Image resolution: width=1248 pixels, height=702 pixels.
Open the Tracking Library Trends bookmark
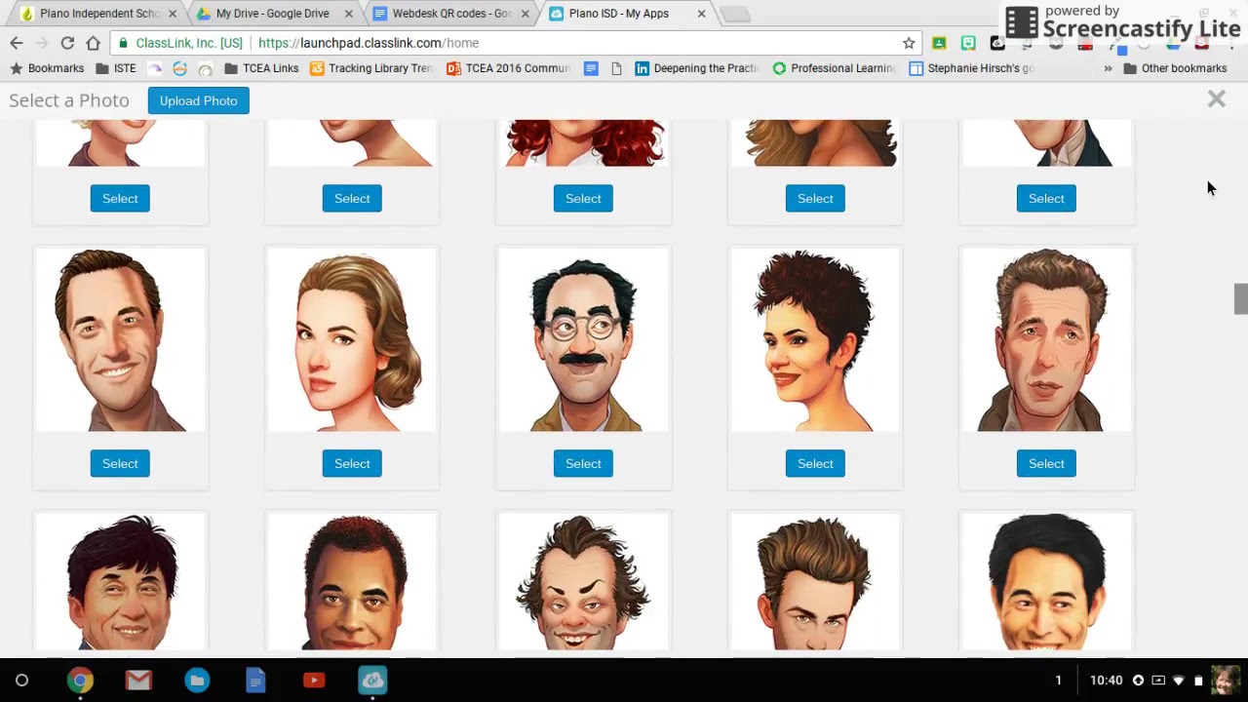click(x=370, y=68)
